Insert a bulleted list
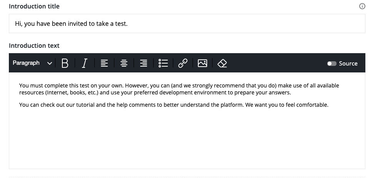This screenshot has height=178, width=375. pos(163,63)
